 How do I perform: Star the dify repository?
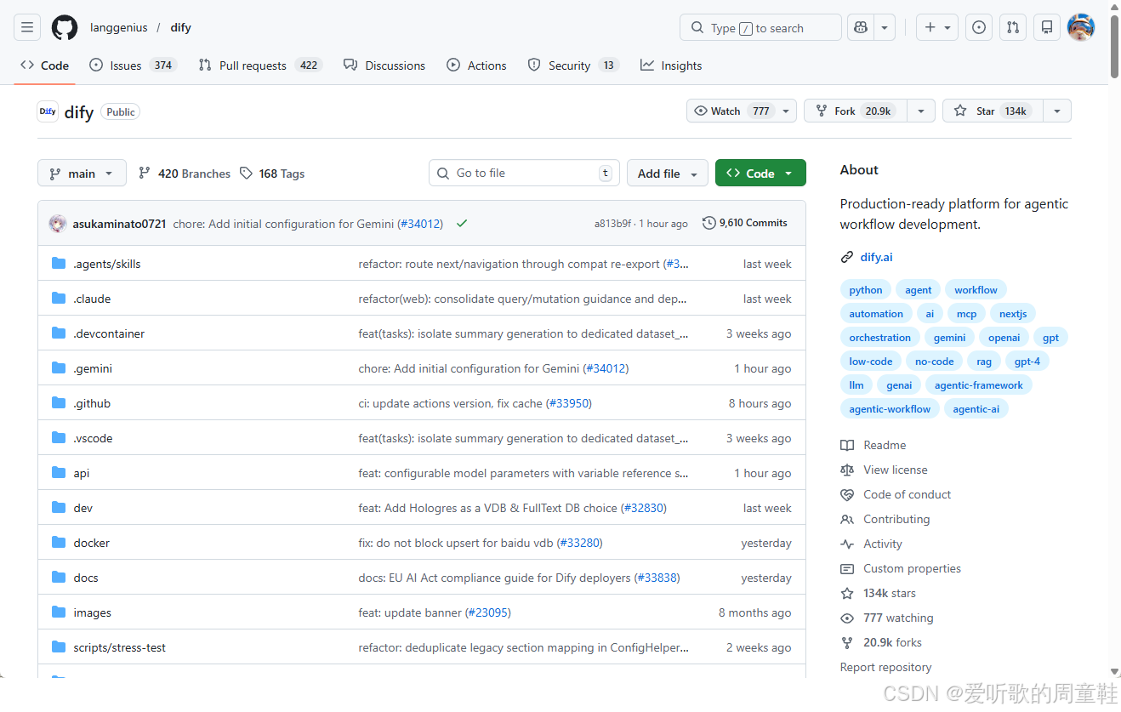[992, 111]
